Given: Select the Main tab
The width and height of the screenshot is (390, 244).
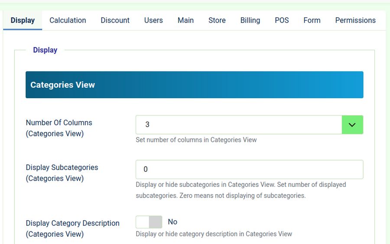Looking at the screenshot, I should (185, 20).
